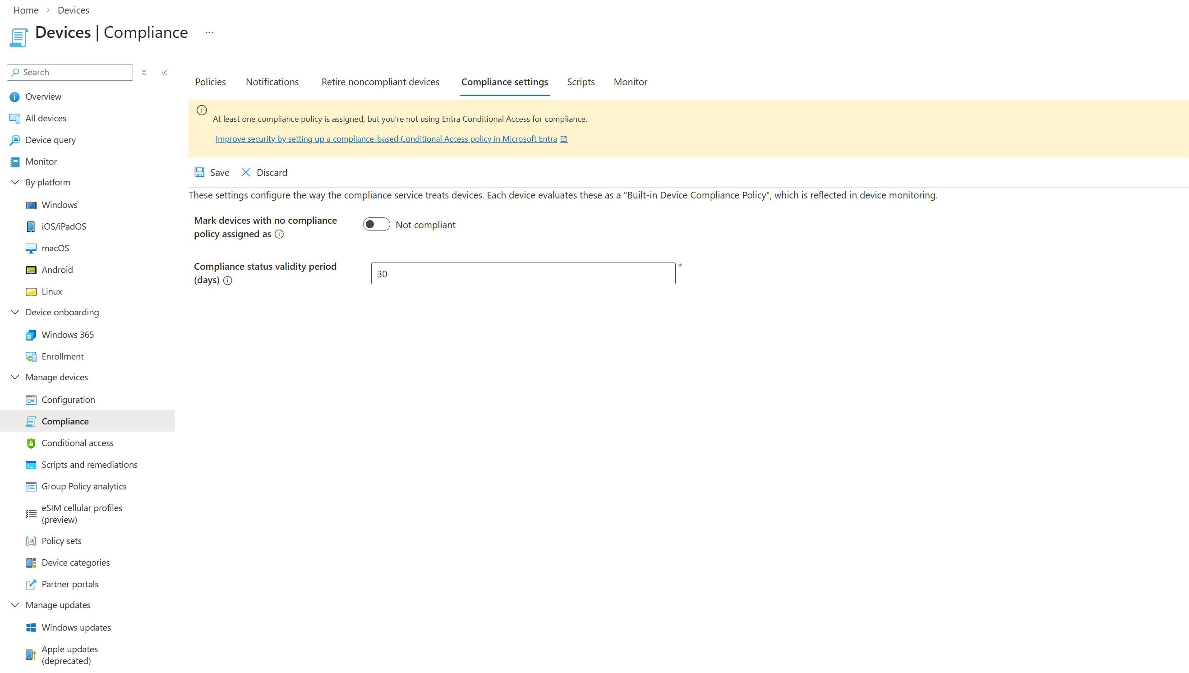Open the Device query sidebar icon

click(x=15, y=140)
